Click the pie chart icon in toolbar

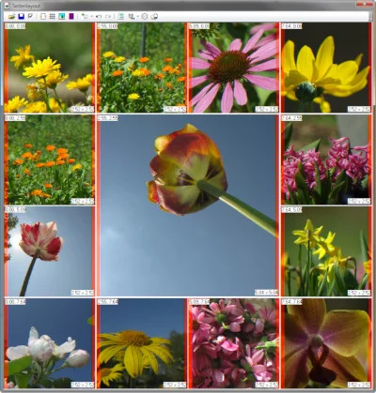[154, 16]
